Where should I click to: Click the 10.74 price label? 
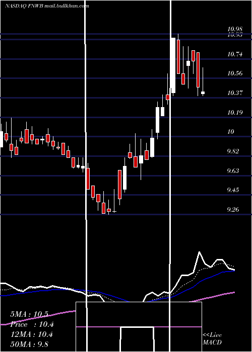(235, 54)
